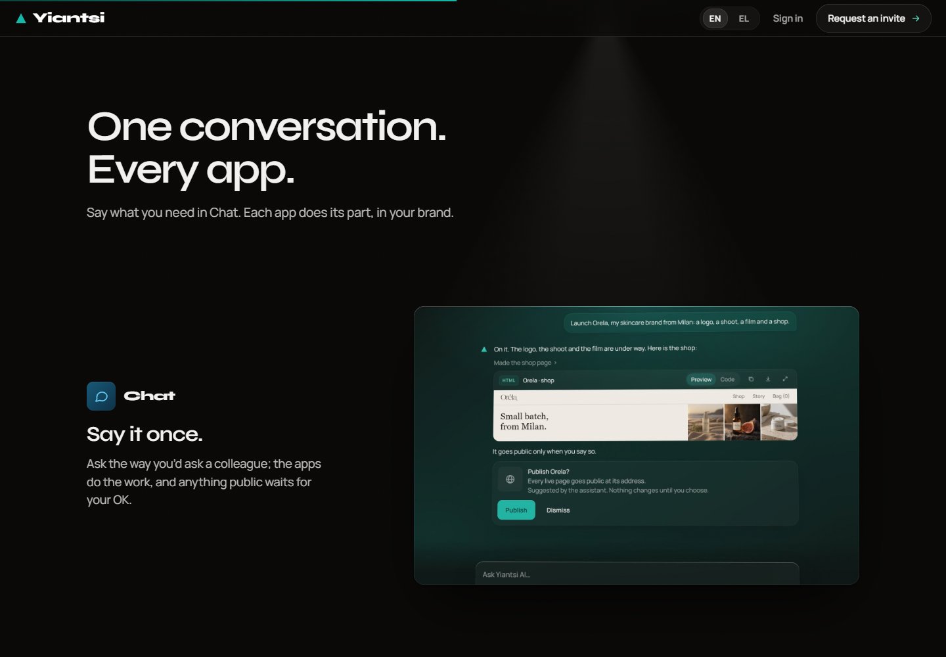Click "Every live page goes public" line
Image resolution: width=946 pixels, height=657 pixels.
(x=587, y=481)
